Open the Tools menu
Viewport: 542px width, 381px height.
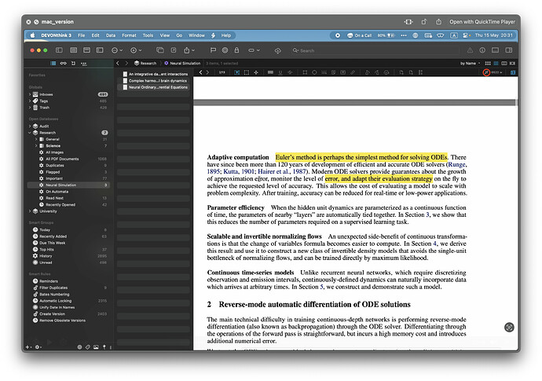(x=148, y=35)
